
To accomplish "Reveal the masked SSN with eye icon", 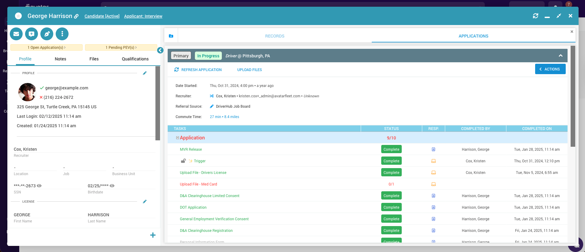I will click(x=39, y=186).
